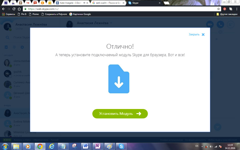
Task: Open Windows Explorer from taskbar
Action: click(x=16, y=146)
